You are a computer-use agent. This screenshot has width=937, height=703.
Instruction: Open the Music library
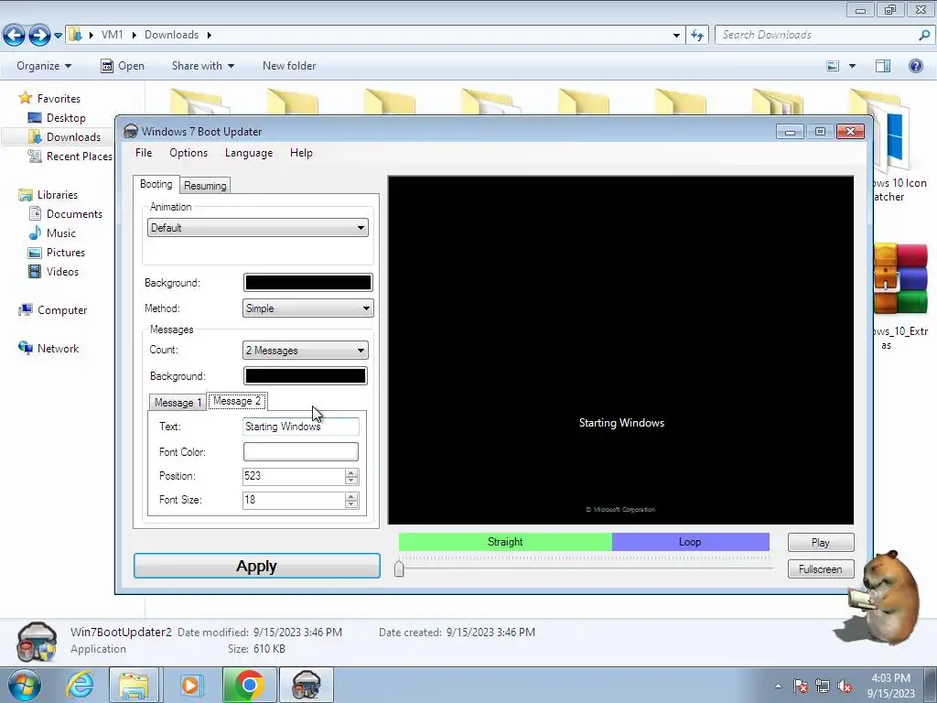[61, 233]
